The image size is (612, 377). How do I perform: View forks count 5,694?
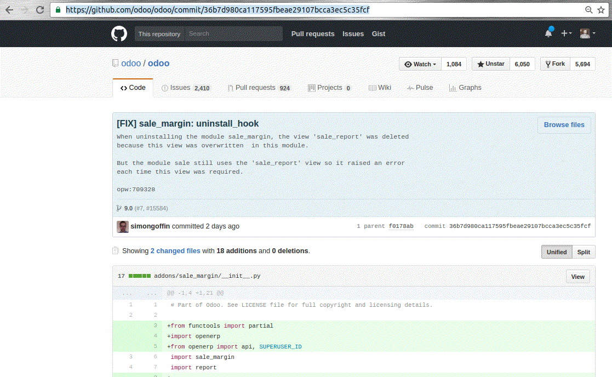pos(582,64)
